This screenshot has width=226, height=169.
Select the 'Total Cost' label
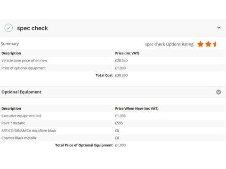(x=104, y=75)
